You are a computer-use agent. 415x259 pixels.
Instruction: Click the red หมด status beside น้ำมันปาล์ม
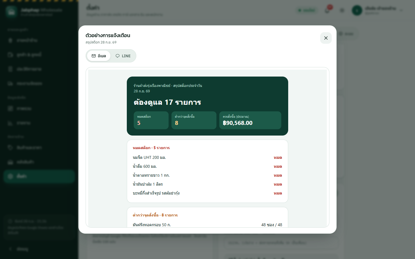pyautogui.click(x=278, y=184)
